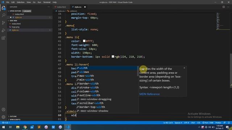Open the Manage gear icon

tap(3, 117)
